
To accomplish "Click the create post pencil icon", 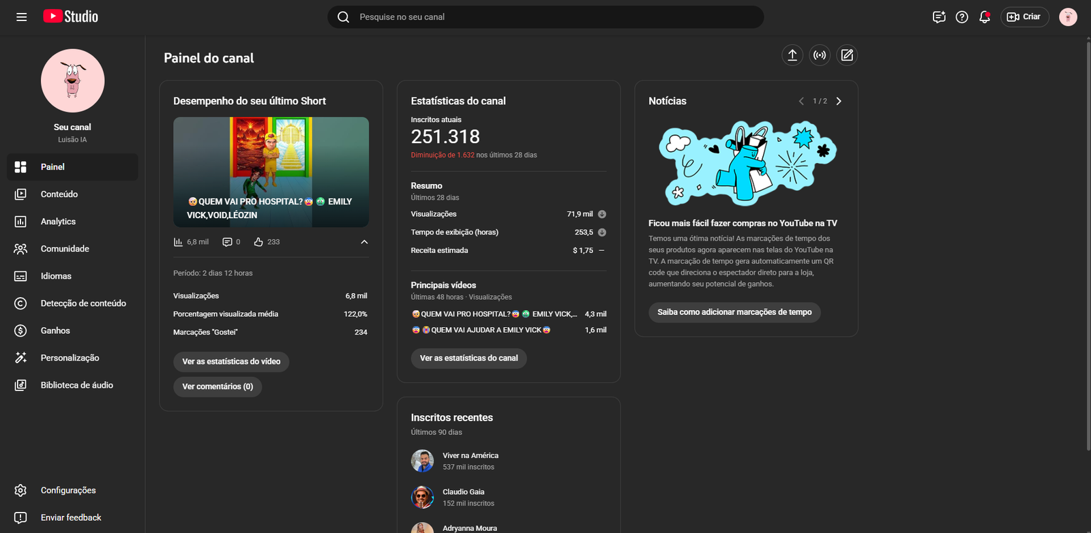I will [847, 55].
